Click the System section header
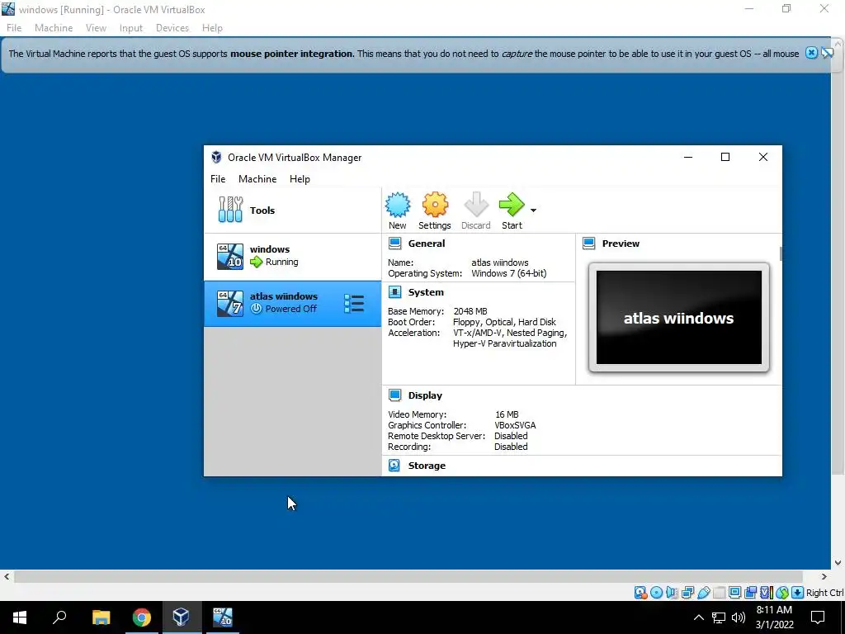The image size is (845, 634). [426, 292]
